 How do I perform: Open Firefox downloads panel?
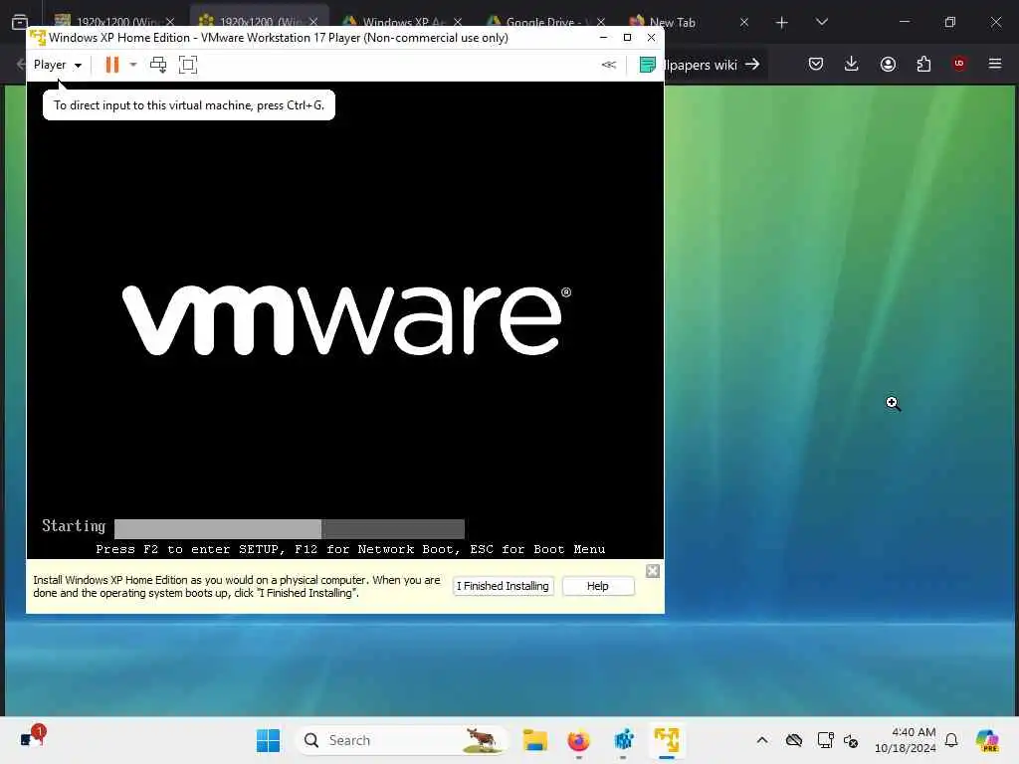coord(852,64)
